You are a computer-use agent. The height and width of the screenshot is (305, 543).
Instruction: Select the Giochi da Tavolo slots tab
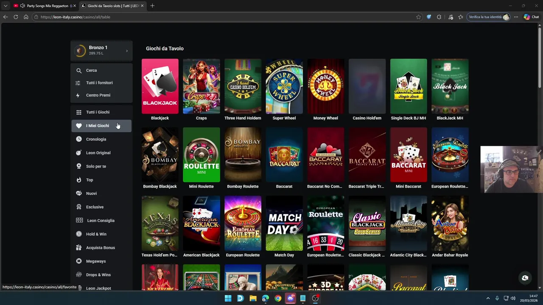tap(112, 6)
